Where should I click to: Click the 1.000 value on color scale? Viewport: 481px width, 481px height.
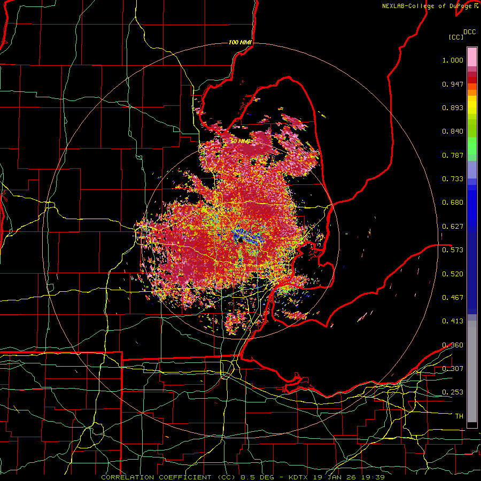pyautogui.click(x=453, y=60)
